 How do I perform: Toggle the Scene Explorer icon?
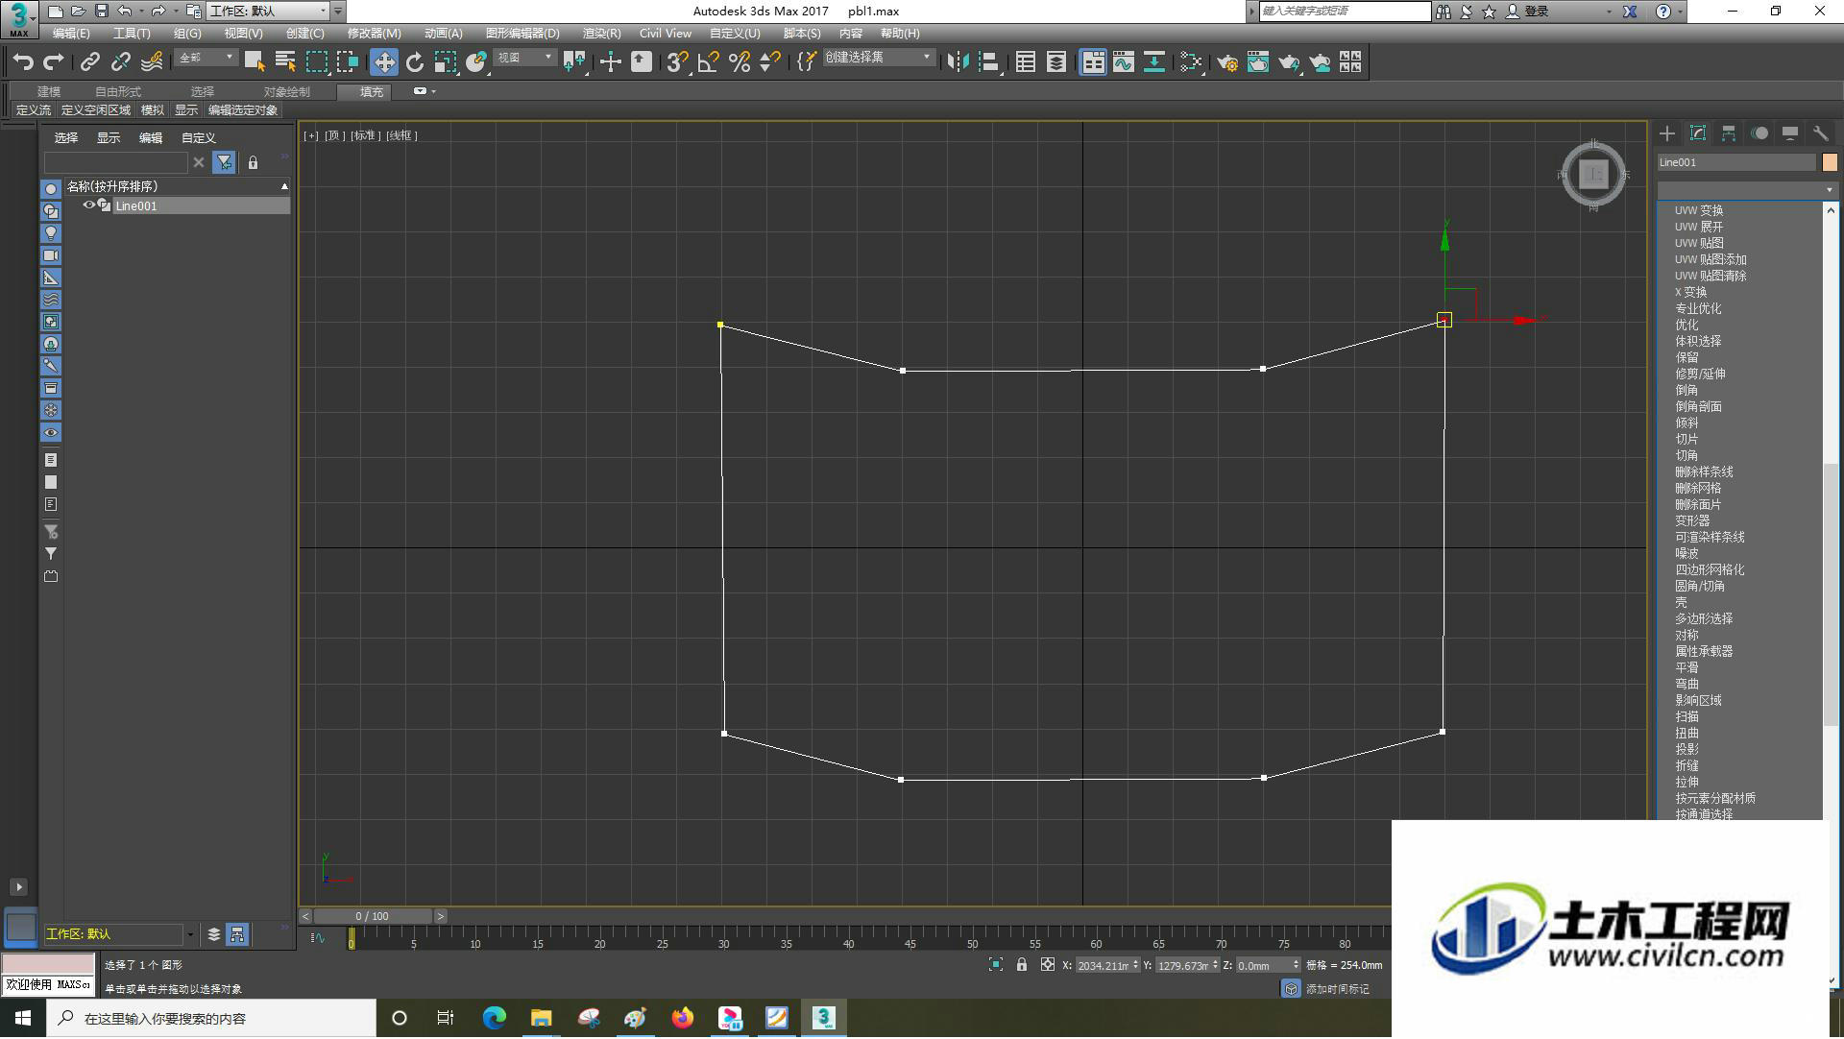tap(1026, 62)
